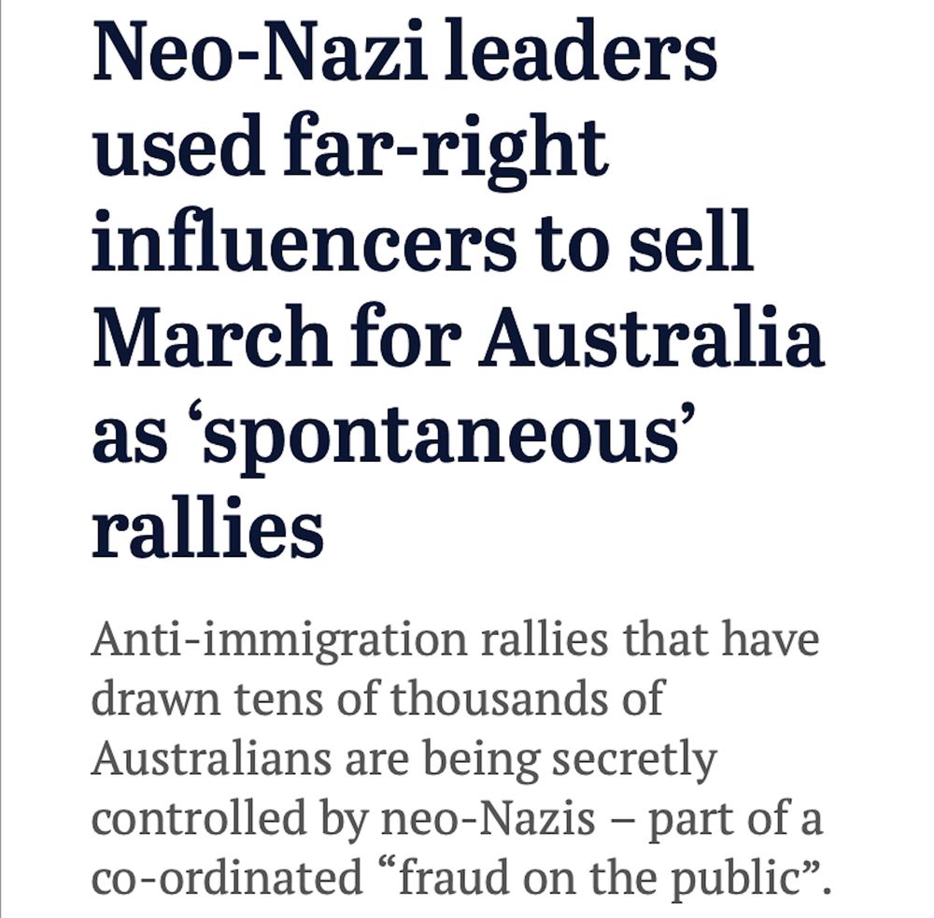Open the Neo-Nazi leaders headline article
Viewport: 934px width, 918px height.
[458, 290]
